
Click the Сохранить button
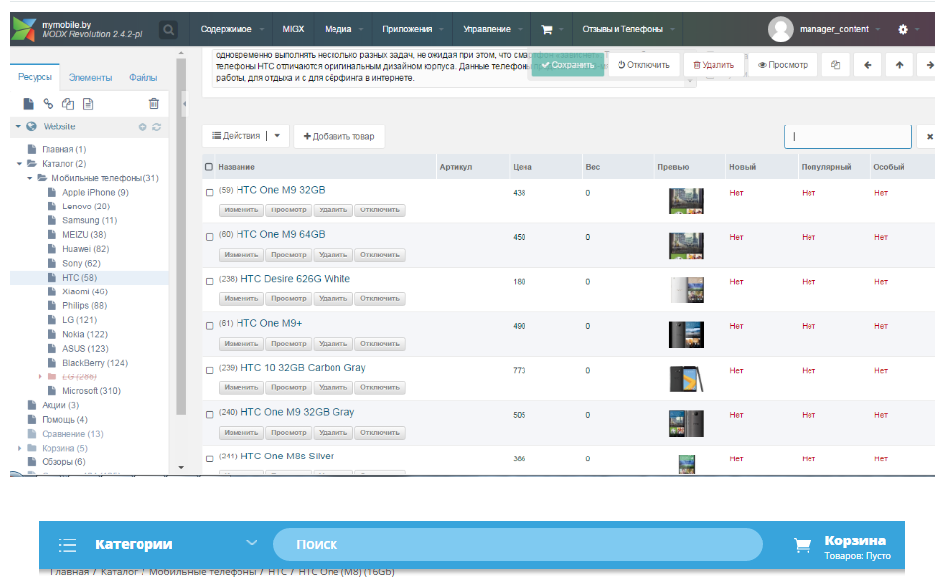(x=568, y=65)
